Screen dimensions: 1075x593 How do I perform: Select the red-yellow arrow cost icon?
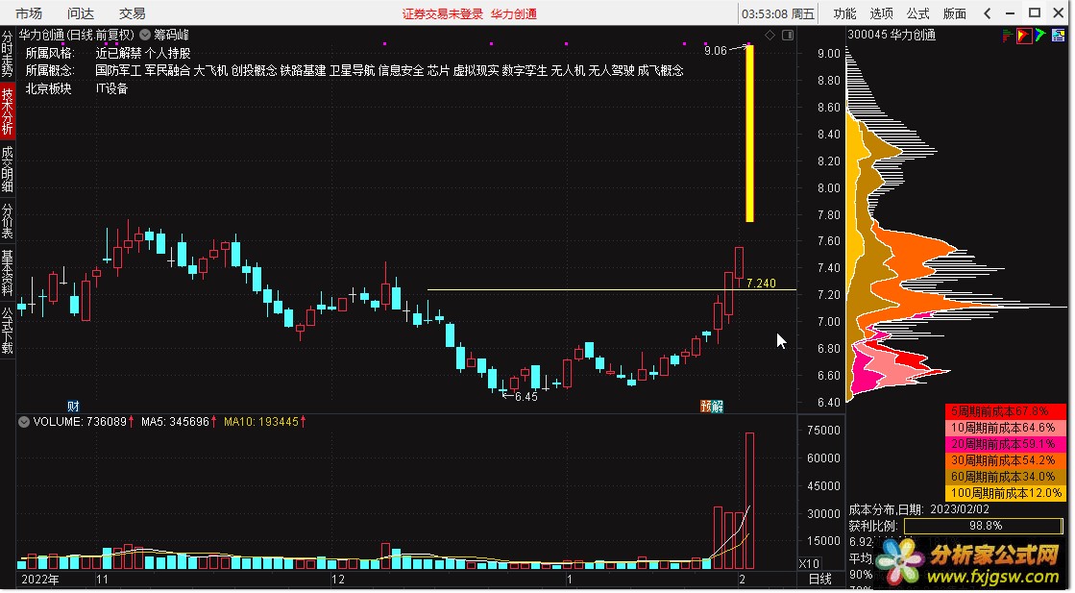1024,35
